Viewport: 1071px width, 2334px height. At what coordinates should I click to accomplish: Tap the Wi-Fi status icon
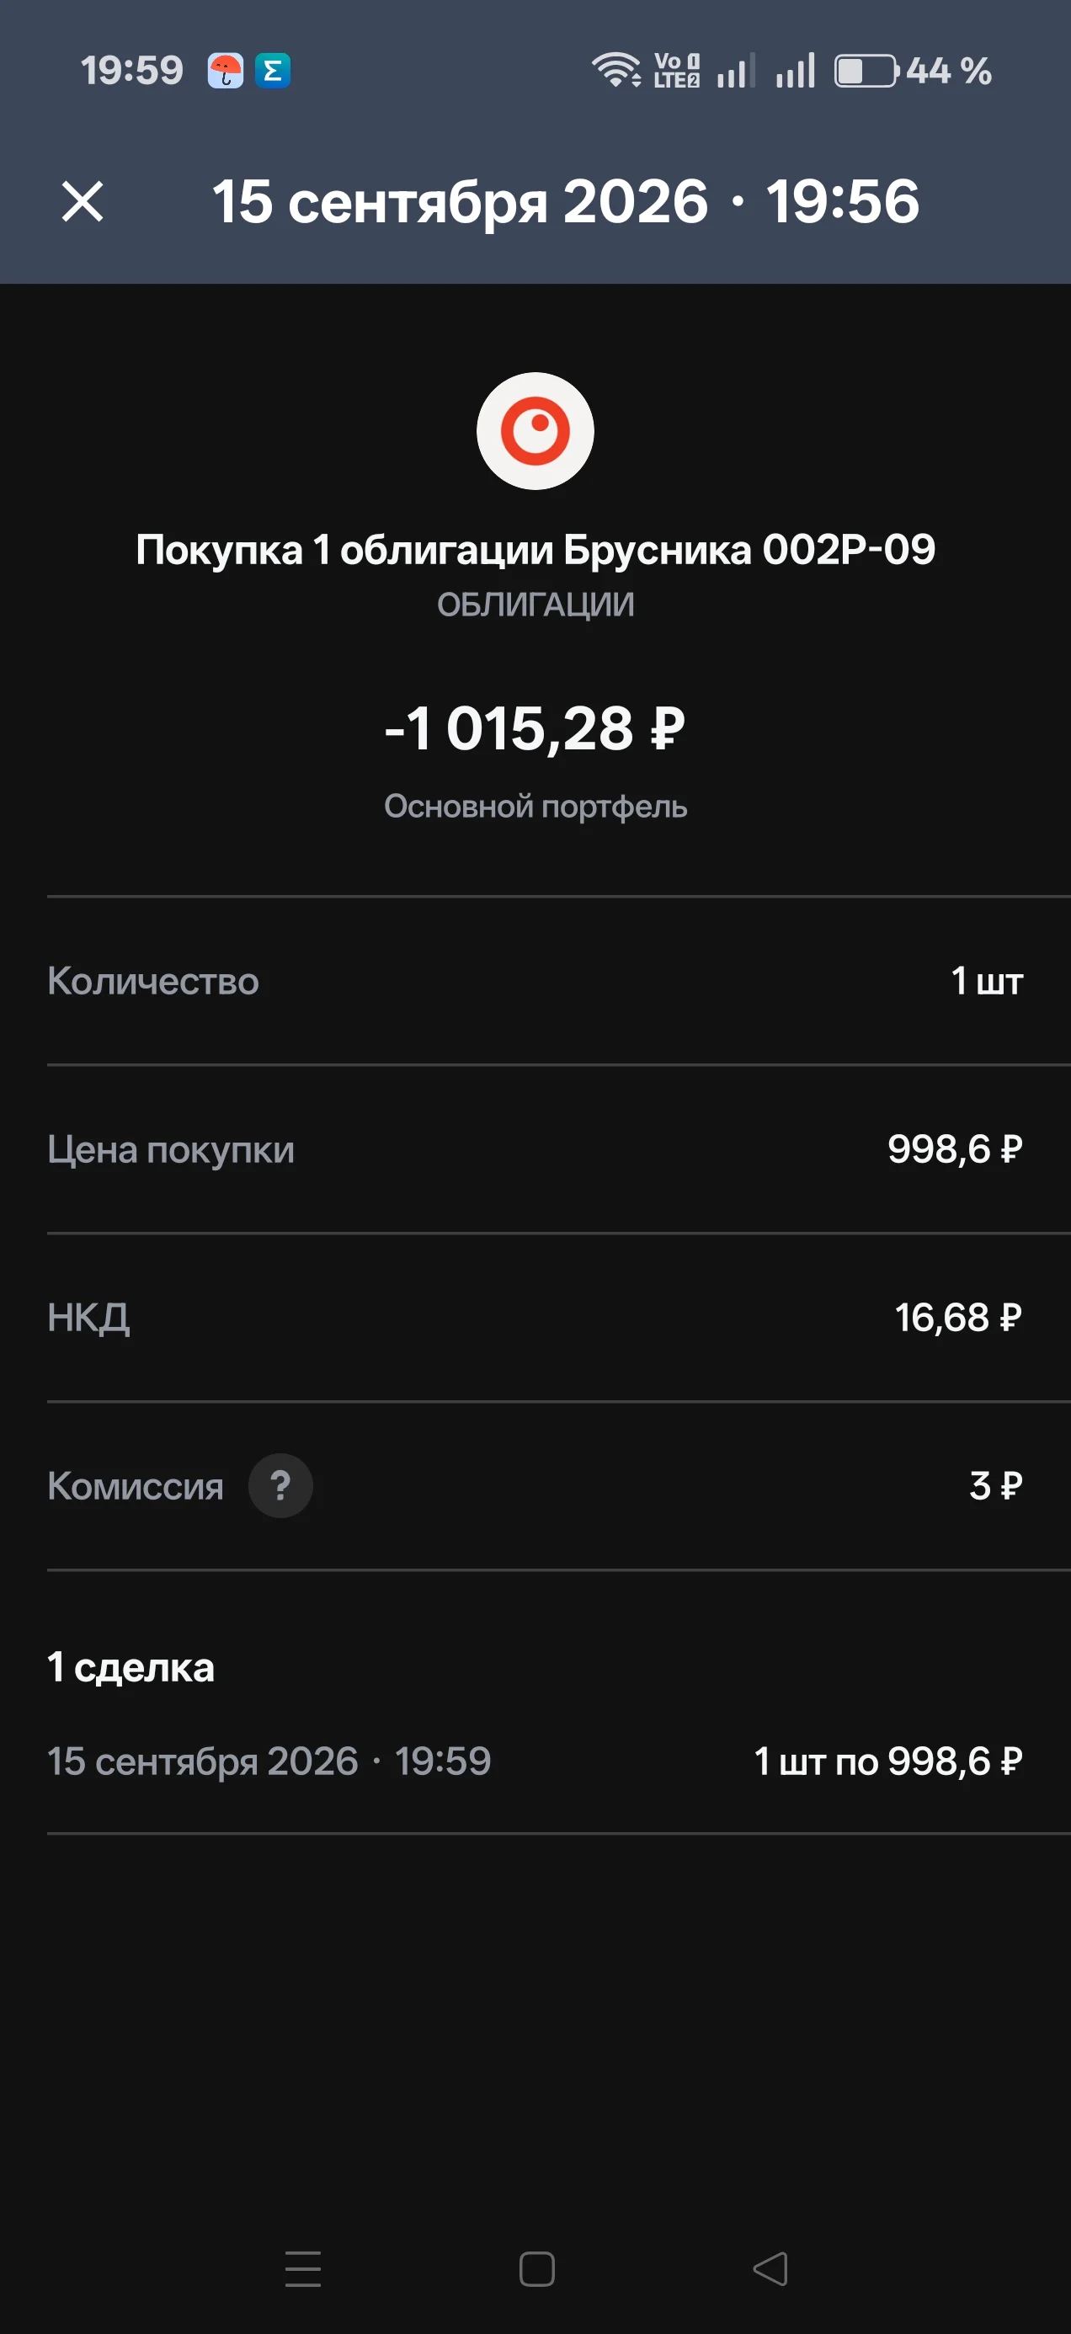[x=616, y=71]
